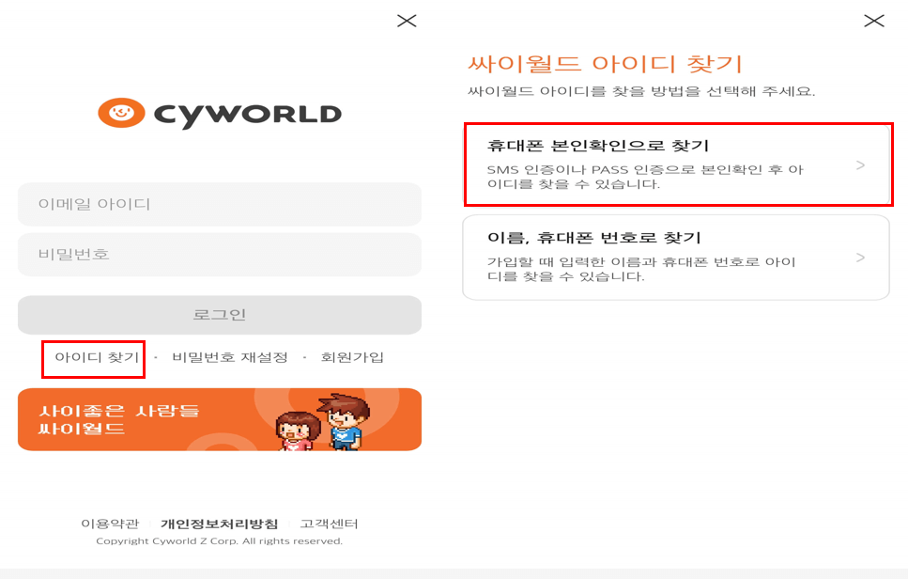Select 이름, 휴대폰 번호로 찾기 option

tap(676, 258)
